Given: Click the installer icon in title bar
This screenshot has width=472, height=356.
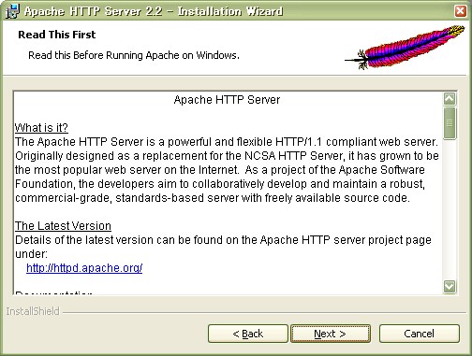Looking at the screenshot, I should [x=12, y=11].
